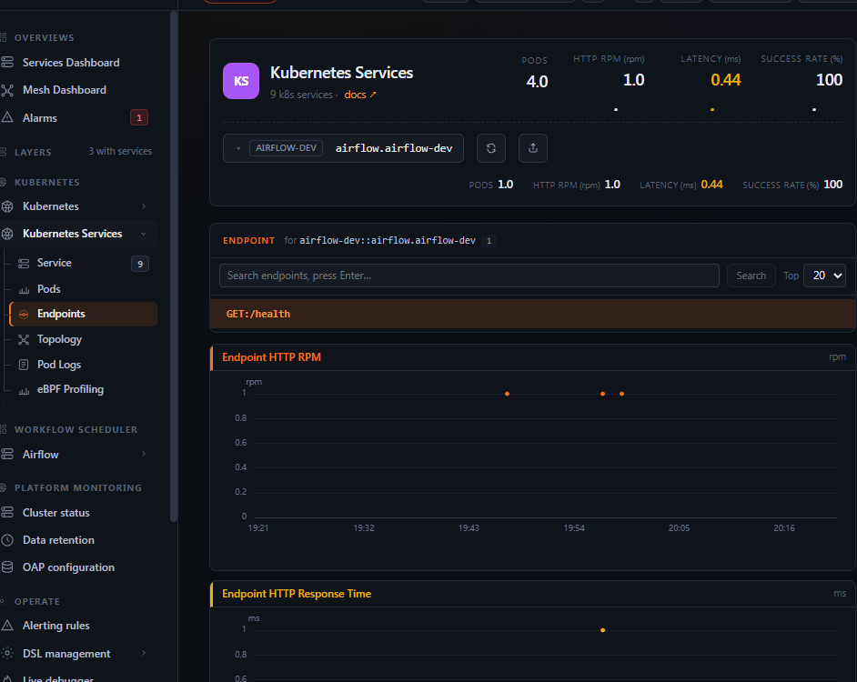Open Services Dashboard page
The height and width of the screenshot is (682, 857).
71,63
